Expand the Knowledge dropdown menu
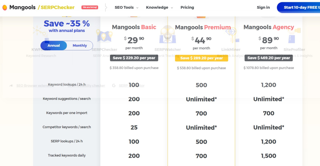Screen dimensions: 320x166 [x=160, y=7]
